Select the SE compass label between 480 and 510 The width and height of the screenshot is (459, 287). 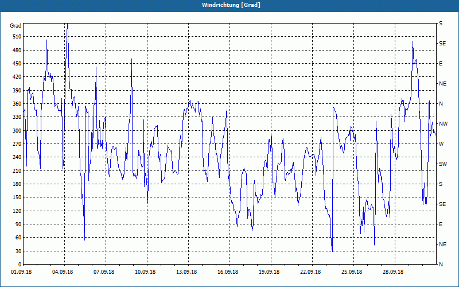(442, 44)
